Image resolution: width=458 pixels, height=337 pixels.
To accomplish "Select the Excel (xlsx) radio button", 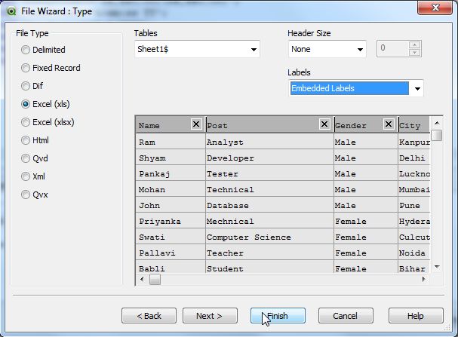I will 26,122.
